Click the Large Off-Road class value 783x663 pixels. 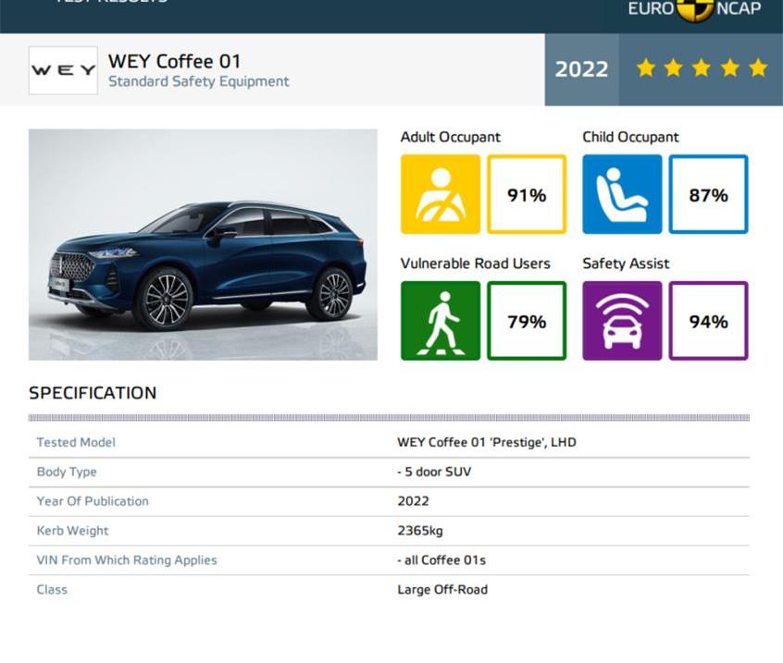(443, 590)
